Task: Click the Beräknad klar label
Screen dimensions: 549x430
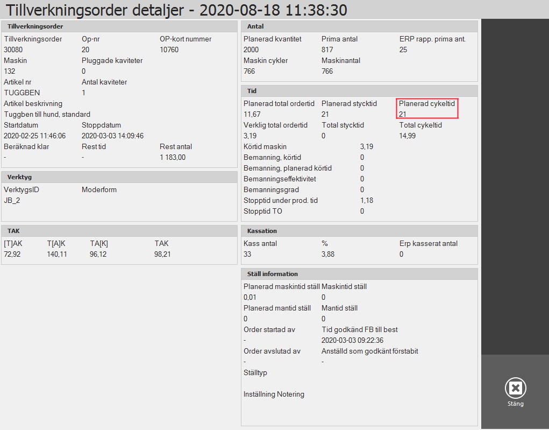Action: click(26, 146)
